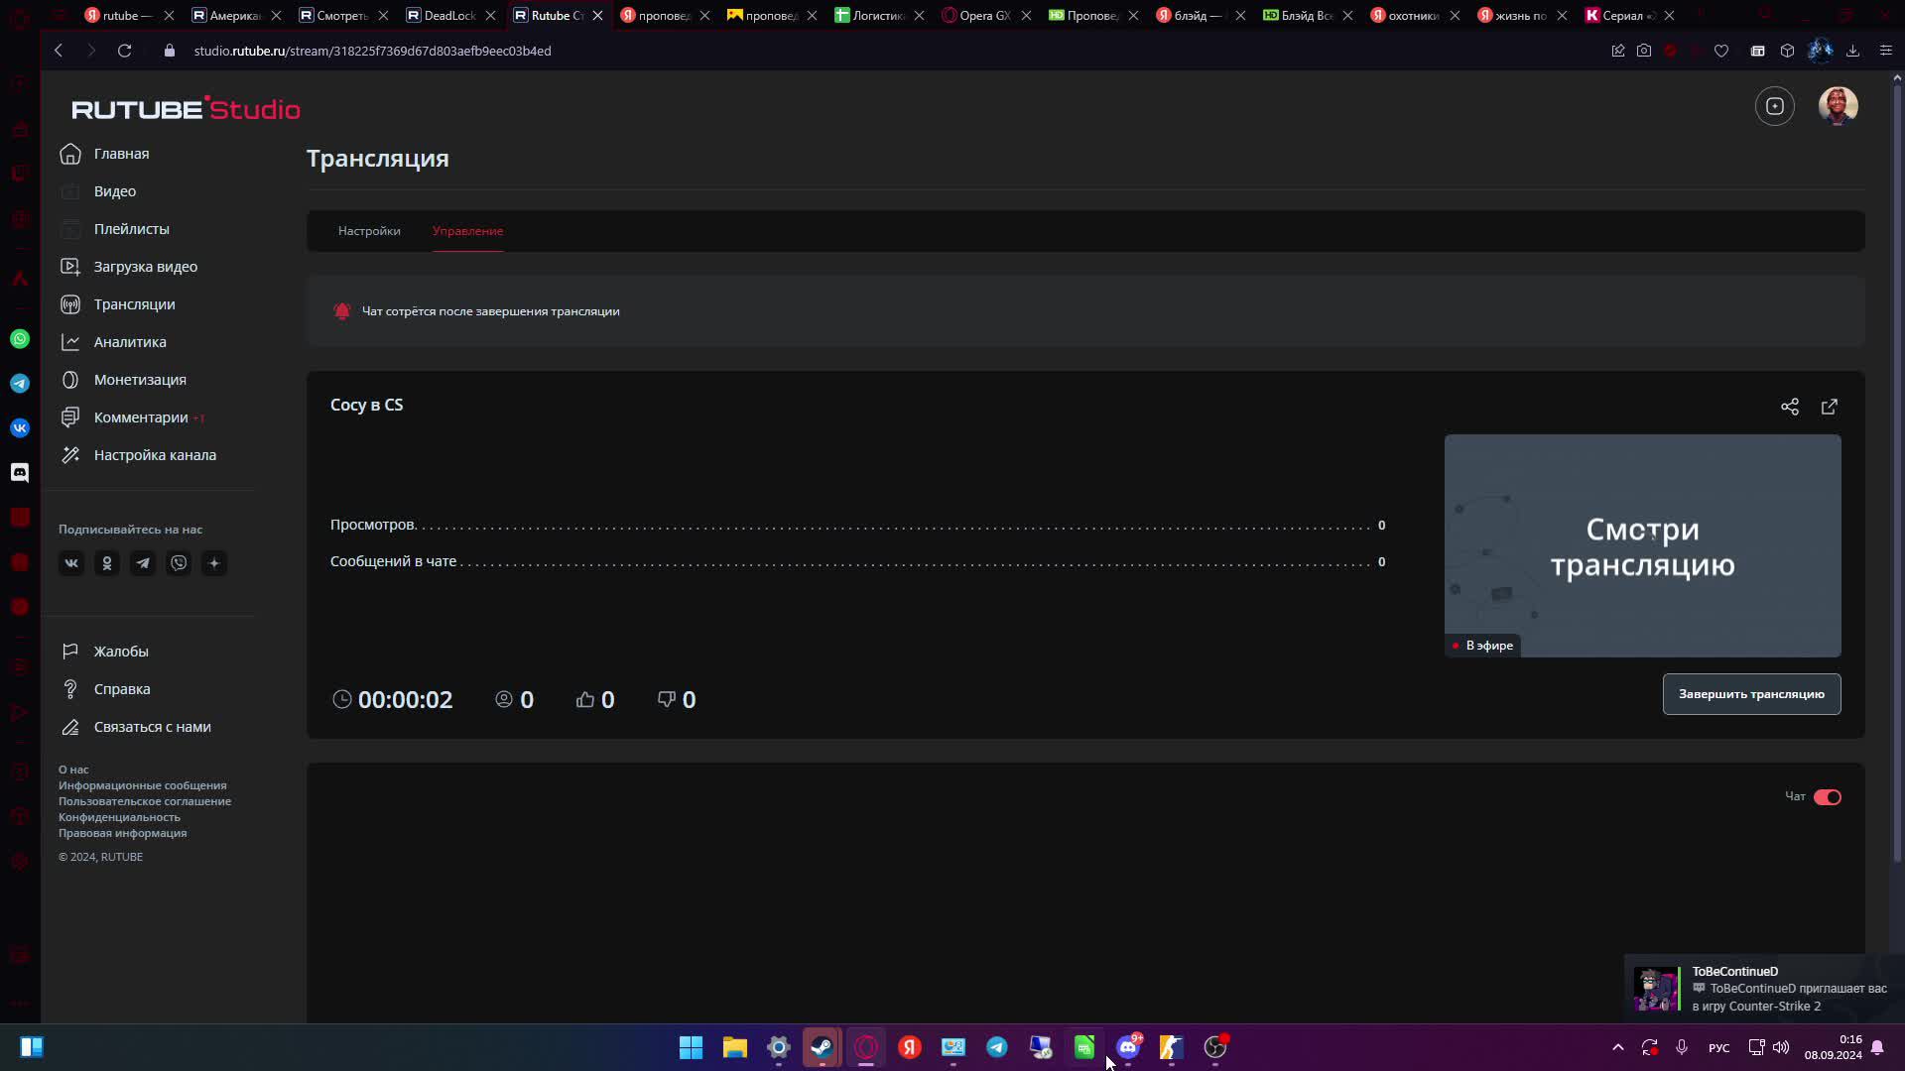1905x1071 pixels.
Task: Select the Управление tab
Action: (467, 231)
